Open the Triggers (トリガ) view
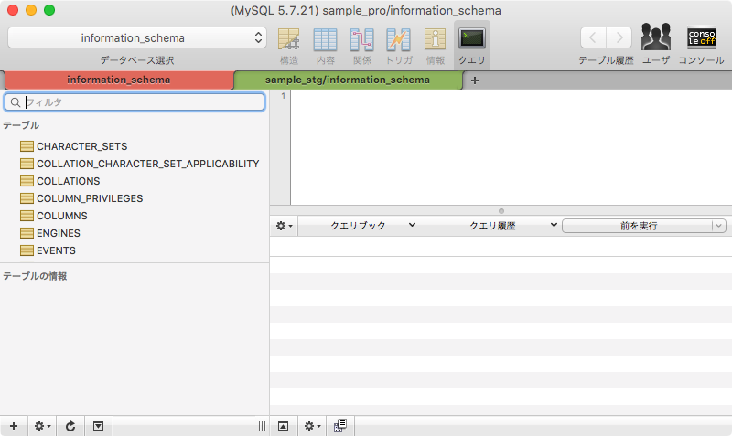This screenshot has height=436, width=732. 399,45
